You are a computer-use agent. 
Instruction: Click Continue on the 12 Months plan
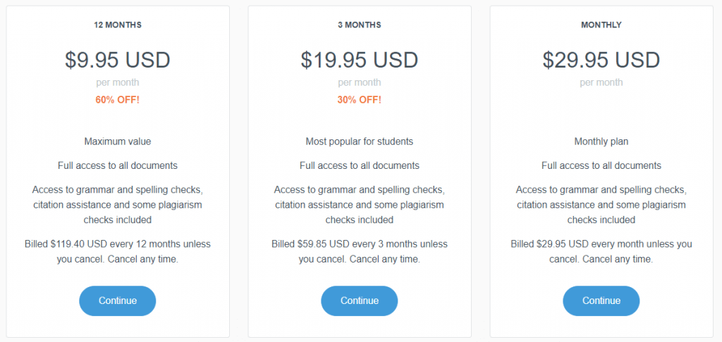[x=117, y=300]
